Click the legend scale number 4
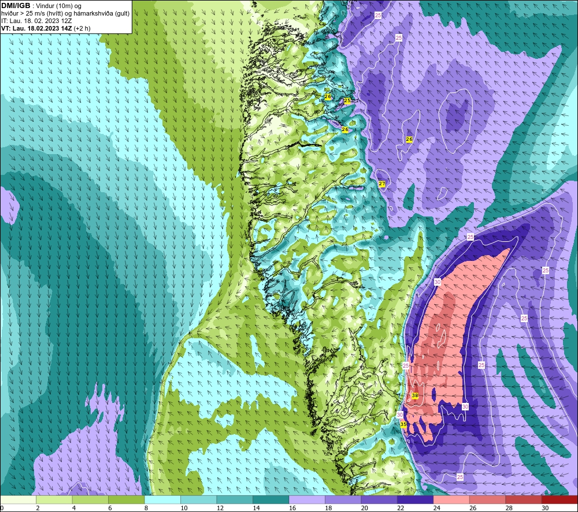Viewport: 578px width, 512px height. pos(74,508)
